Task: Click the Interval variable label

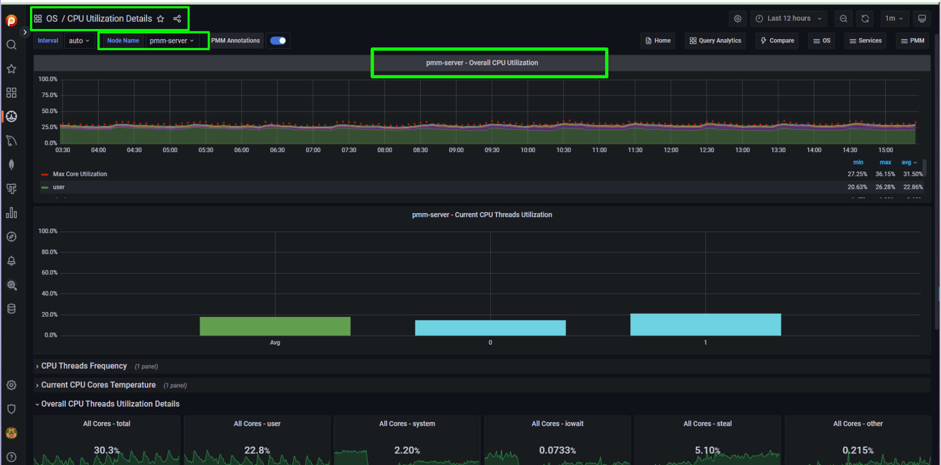Action: [x=48, y=41]
